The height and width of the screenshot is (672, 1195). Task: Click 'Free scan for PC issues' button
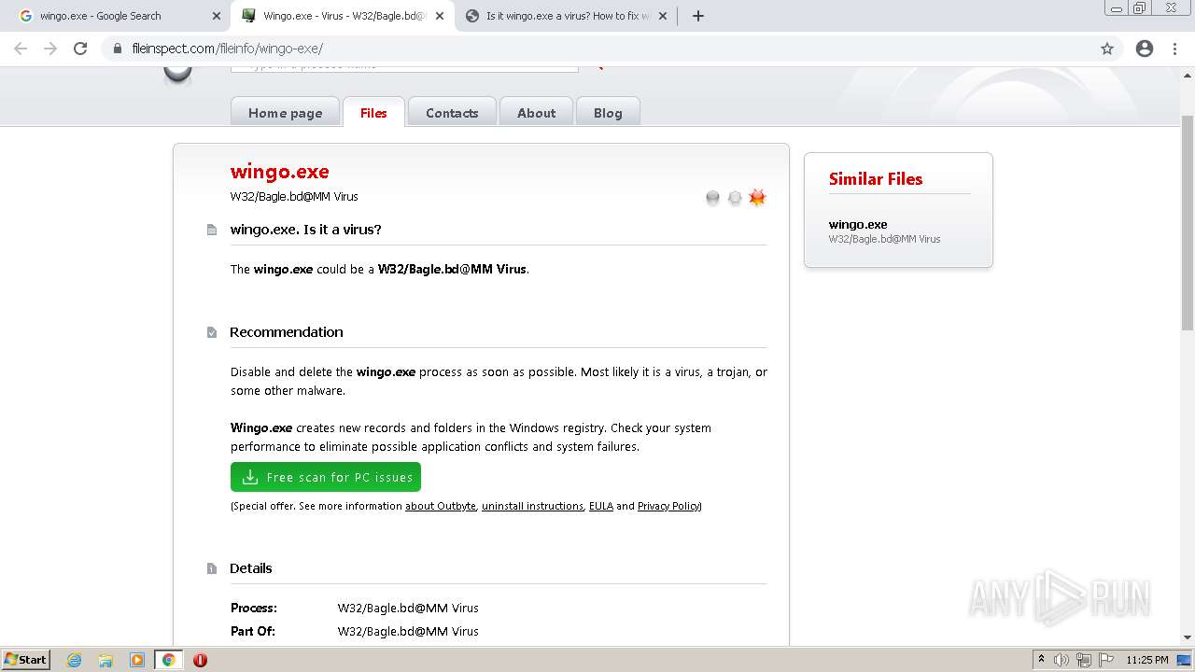click(x=326, y=477)
